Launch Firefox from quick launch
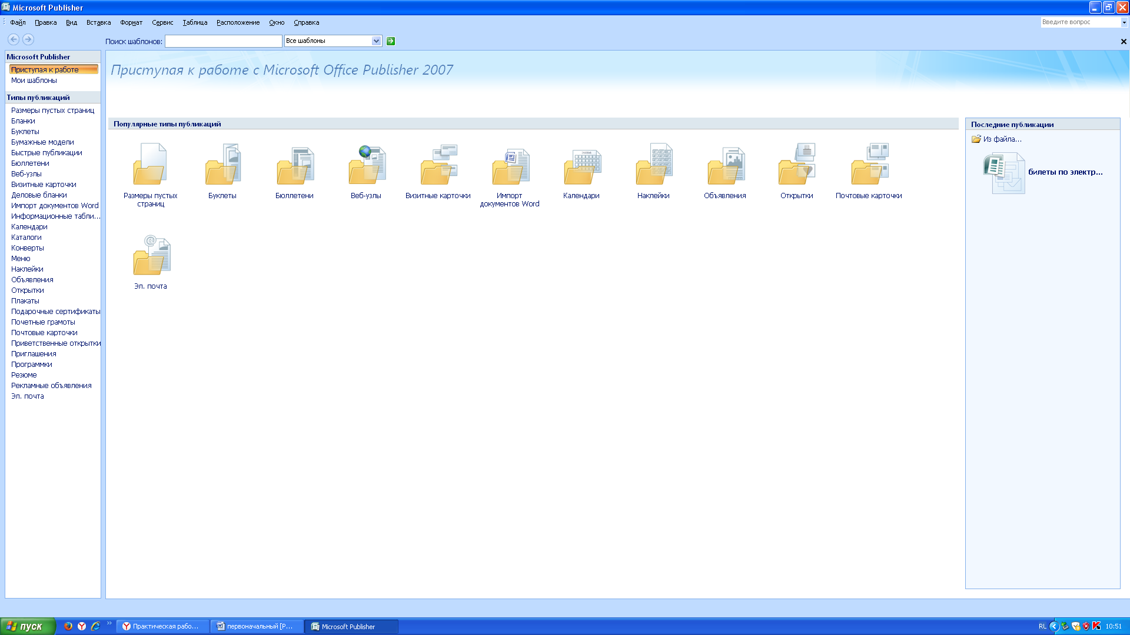1130x635 pixels. (68, 626)
